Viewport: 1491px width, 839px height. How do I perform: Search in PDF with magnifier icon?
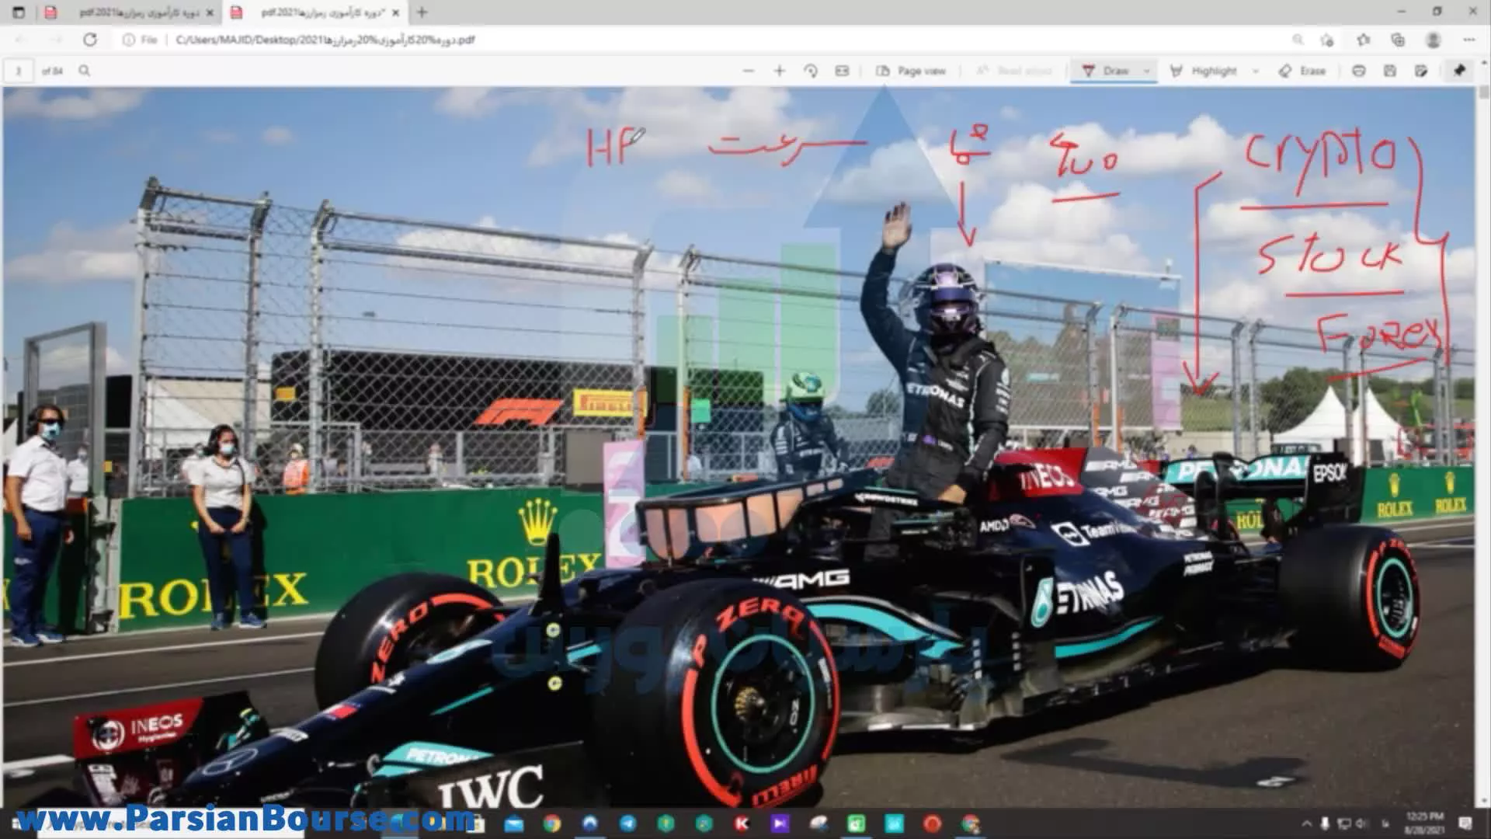tap(85, 71)
